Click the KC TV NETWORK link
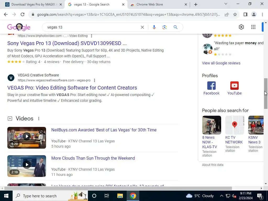This screenshot has width=268, height=201. pos(234,140)
